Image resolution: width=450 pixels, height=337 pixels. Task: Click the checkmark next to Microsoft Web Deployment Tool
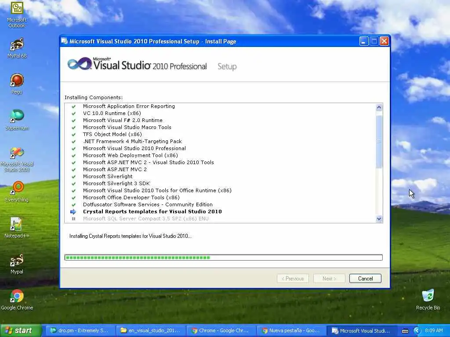coord(74,156)
